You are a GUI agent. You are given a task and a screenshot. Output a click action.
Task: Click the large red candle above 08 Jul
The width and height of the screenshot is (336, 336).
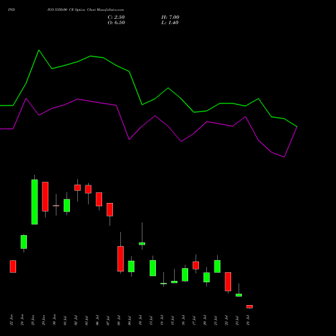pos(120,259)
